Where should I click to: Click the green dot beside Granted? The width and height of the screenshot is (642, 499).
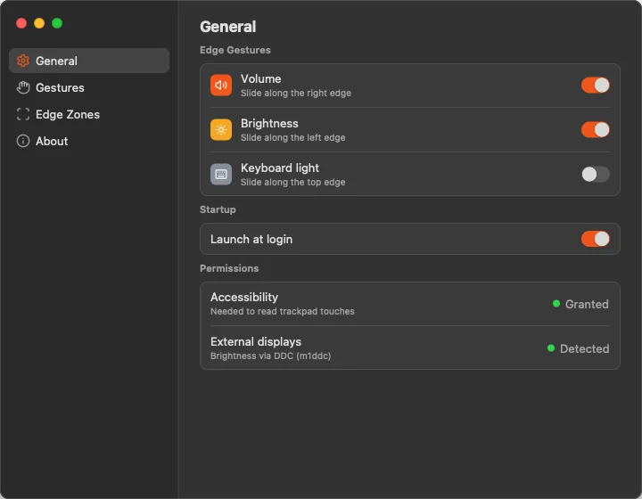tap(556, 304)
